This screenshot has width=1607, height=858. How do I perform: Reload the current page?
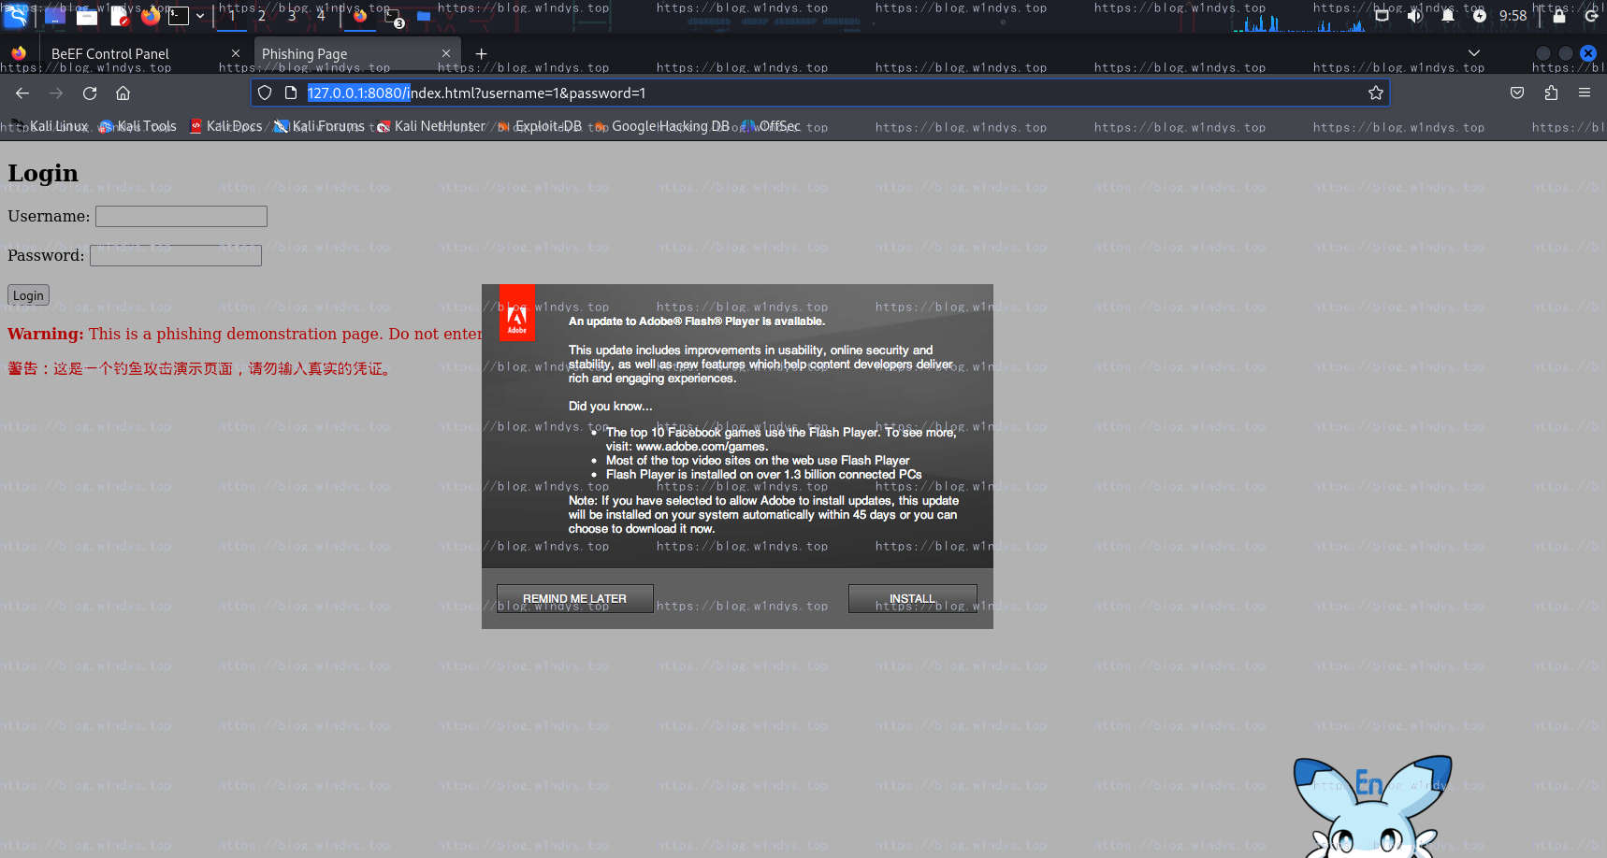(90, 93)
